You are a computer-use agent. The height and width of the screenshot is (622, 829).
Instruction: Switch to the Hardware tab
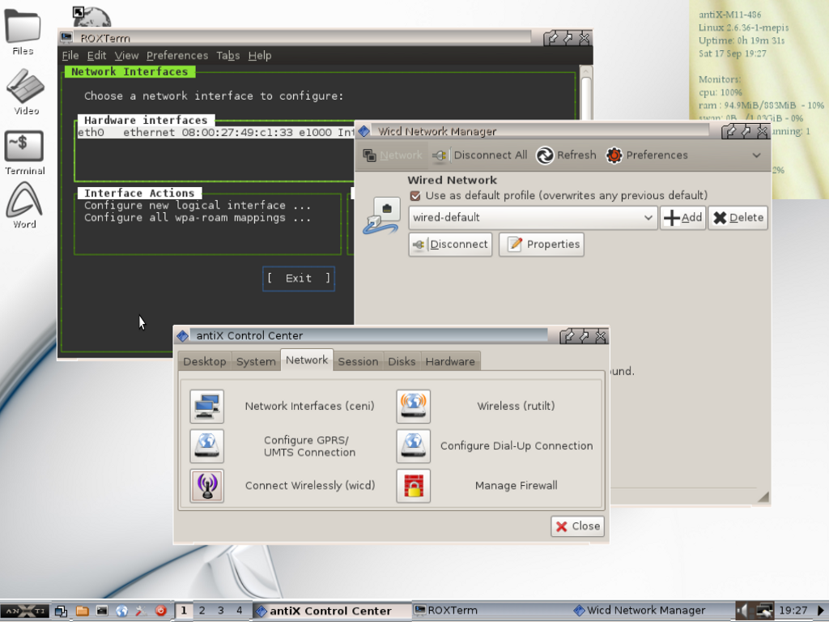[450, 361]
